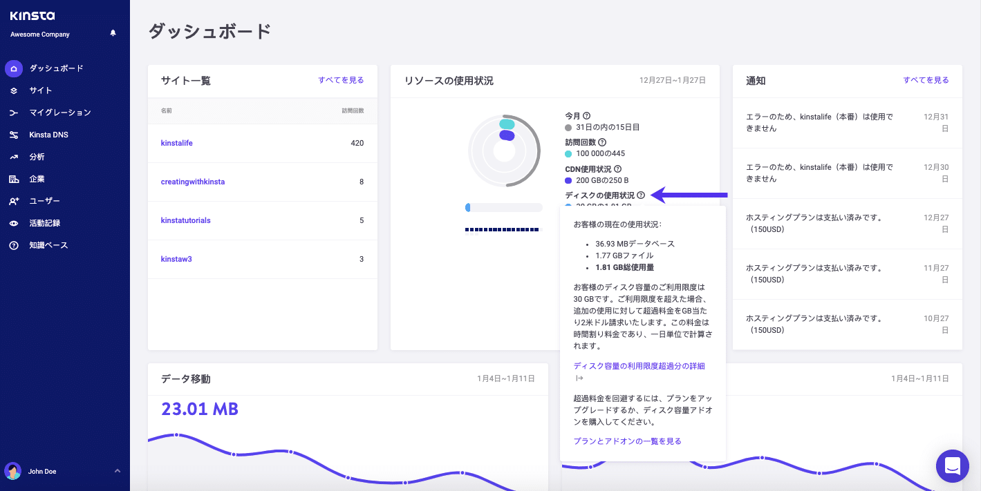Image resolution: width=981 pixels, height=491 pixels.
Task: Expand the John Doe user menu chevron
Action: click(117, 471)
